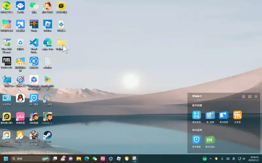This screenshot has height=163, width=262.
Task: Open Roblox from the taskbar
Action: [119, 159]
